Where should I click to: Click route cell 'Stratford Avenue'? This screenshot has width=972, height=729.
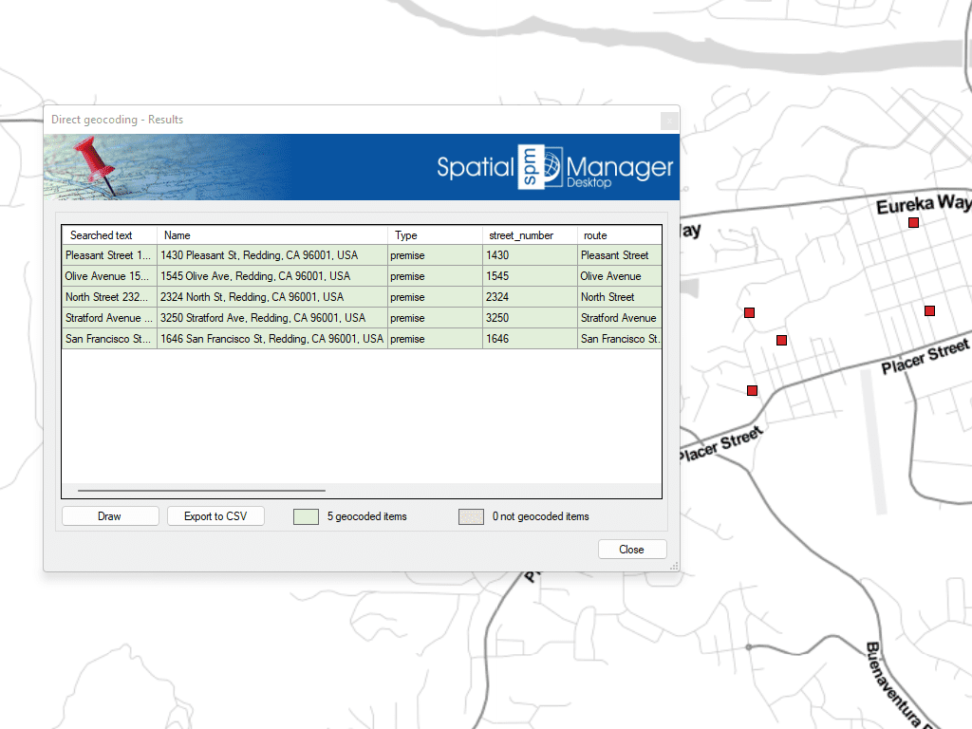point(619,318)
